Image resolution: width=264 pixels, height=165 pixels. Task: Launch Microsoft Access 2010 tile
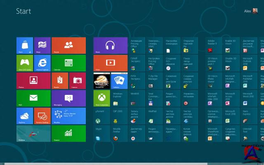coord(231,98)
